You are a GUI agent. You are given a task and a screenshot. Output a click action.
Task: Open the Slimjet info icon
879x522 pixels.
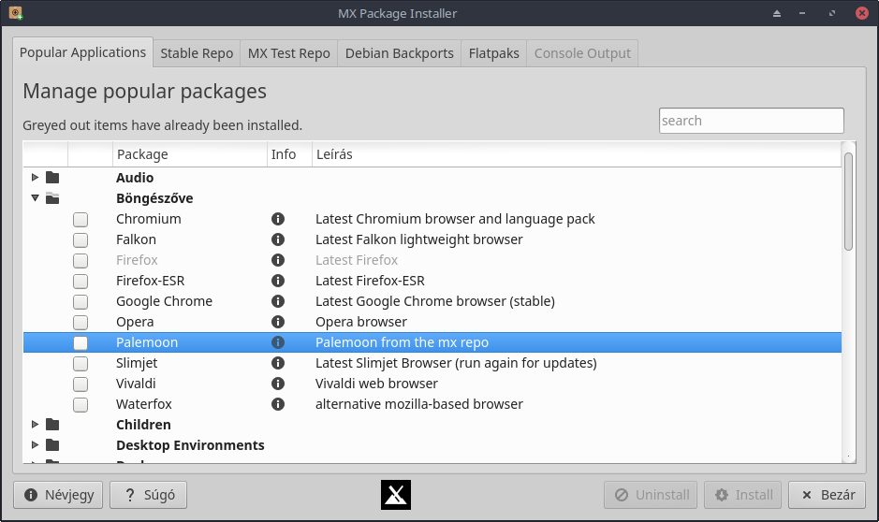[277, 363]
